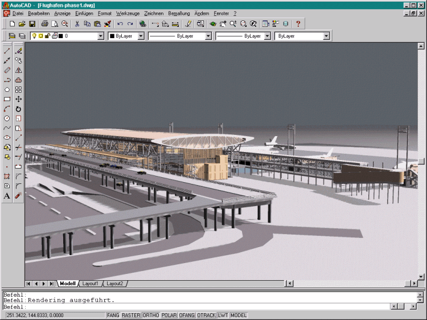Open the plot style ByLayer dropdown
Screen dimensions: 427x320
pos(326,36)
